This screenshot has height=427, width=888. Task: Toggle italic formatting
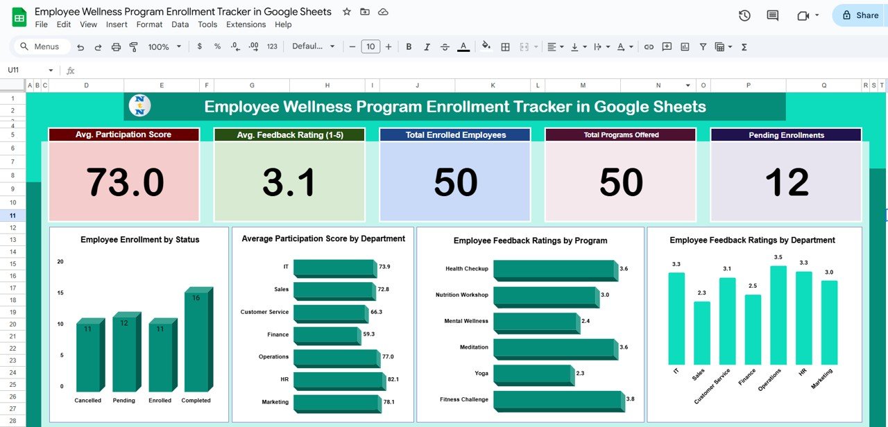[x=427, y=46]
